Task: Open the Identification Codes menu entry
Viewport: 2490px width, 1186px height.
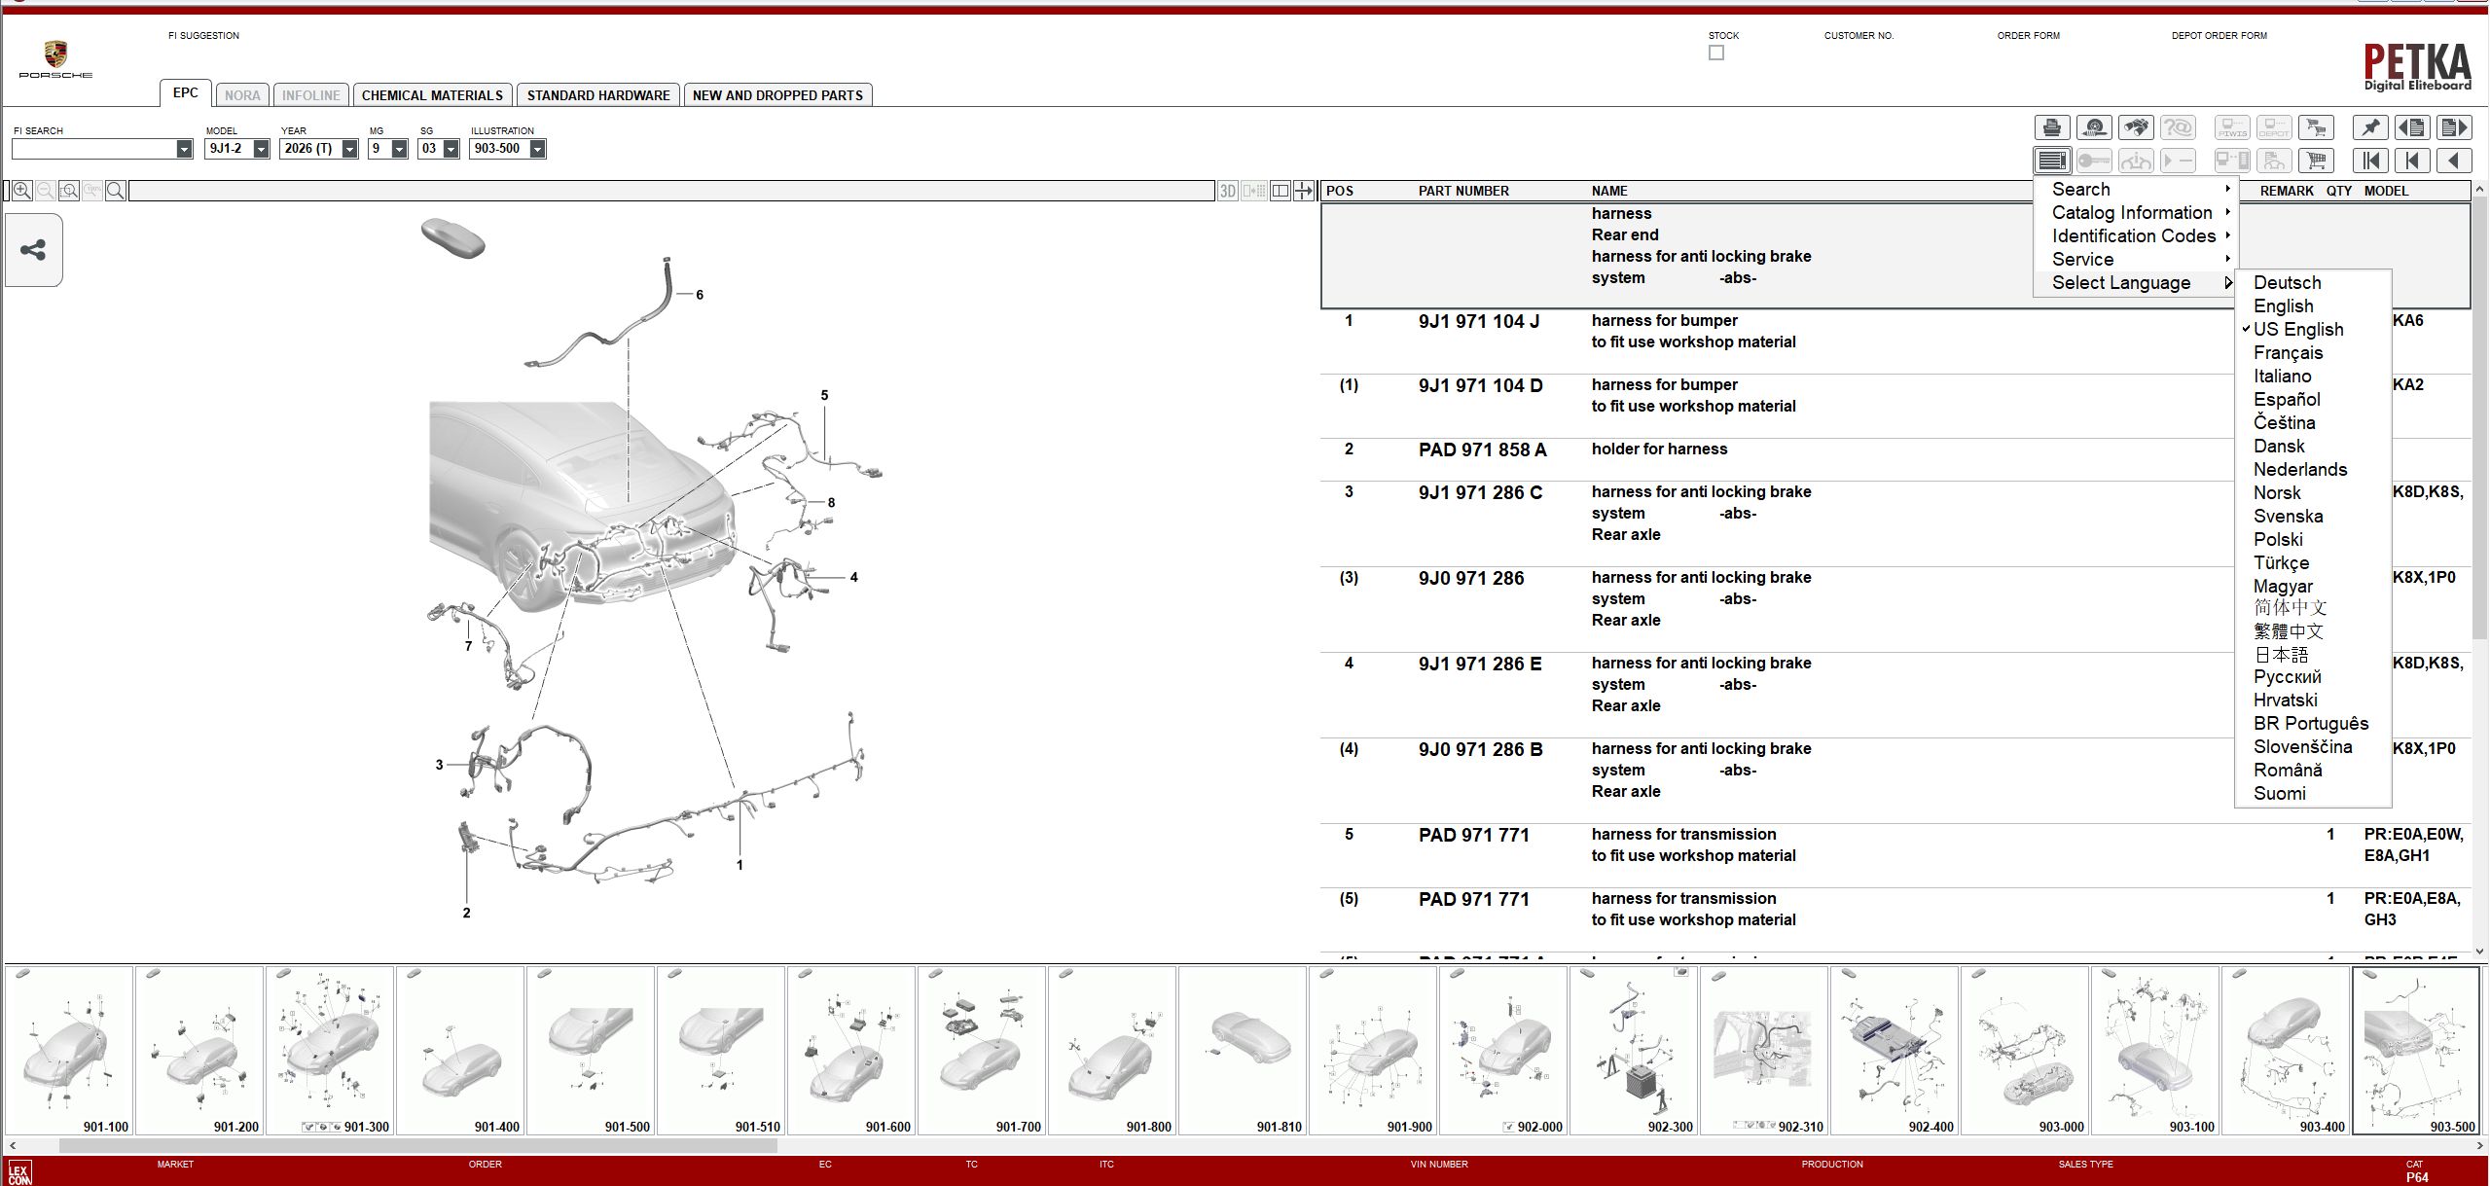Action: click(2135, 236)
